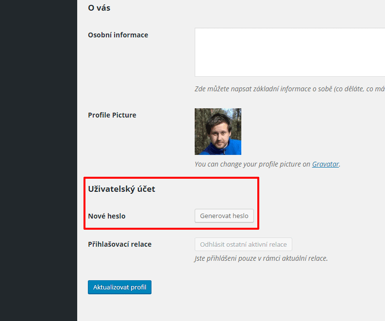Save changes with Aktualizovat profil
The image size is (385, 321).
pos(119,287)
